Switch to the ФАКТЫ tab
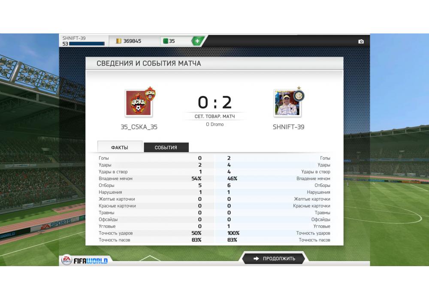Screen dimensions: 429x300 (x=120, y=147)
